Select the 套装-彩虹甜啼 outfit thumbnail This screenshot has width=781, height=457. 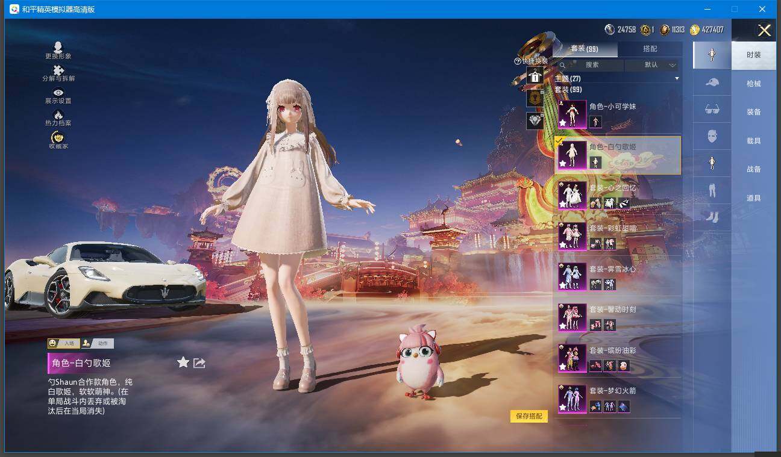[x=572, y=236]
